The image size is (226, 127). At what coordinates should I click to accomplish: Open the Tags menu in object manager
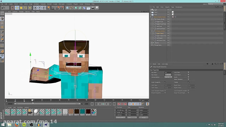[x=173, y=7]
